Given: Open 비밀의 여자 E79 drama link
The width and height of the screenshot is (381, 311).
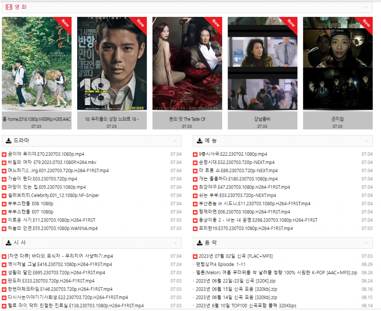Looking at the screenshot, I should pyautogui.click(x=52, y=163).
